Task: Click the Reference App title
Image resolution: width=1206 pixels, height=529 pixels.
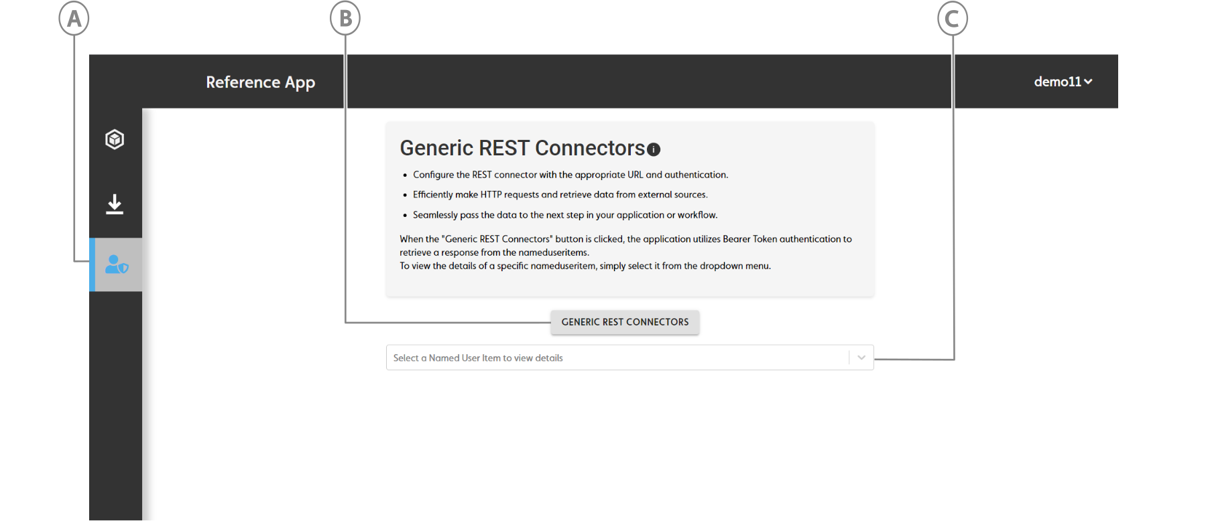Action: [260, 82]
